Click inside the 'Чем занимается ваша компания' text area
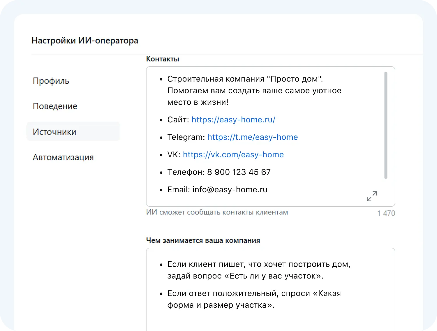This screenshot has height=331, width=437. [270, 289]
